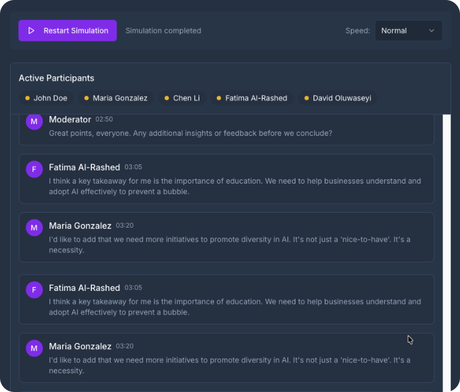The image size is (460, 392).
Task: Click the chevron arrow in the Speed selector
Action: [431, 30]
